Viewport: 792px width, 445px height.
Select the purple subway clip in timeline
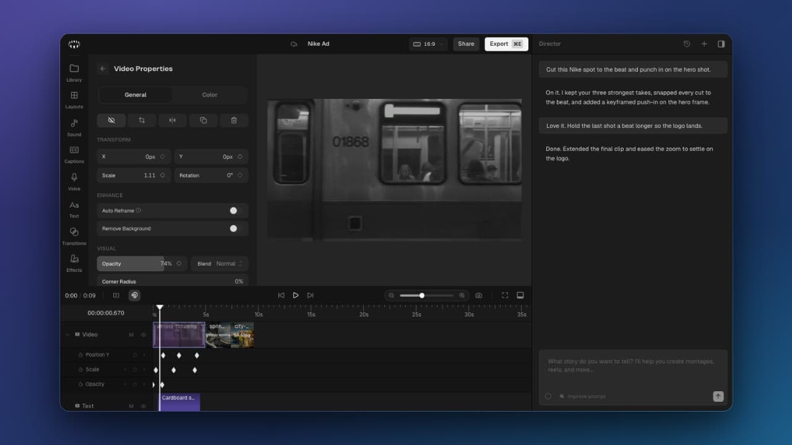tap(179, 335)
